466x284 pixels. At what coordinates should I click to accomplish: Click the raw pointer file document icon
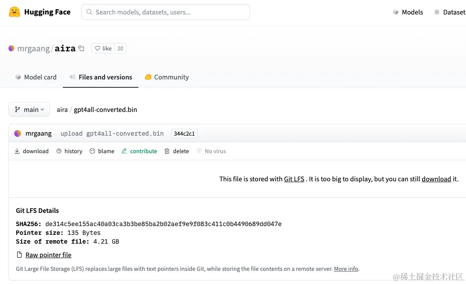[x=19, y=255]
